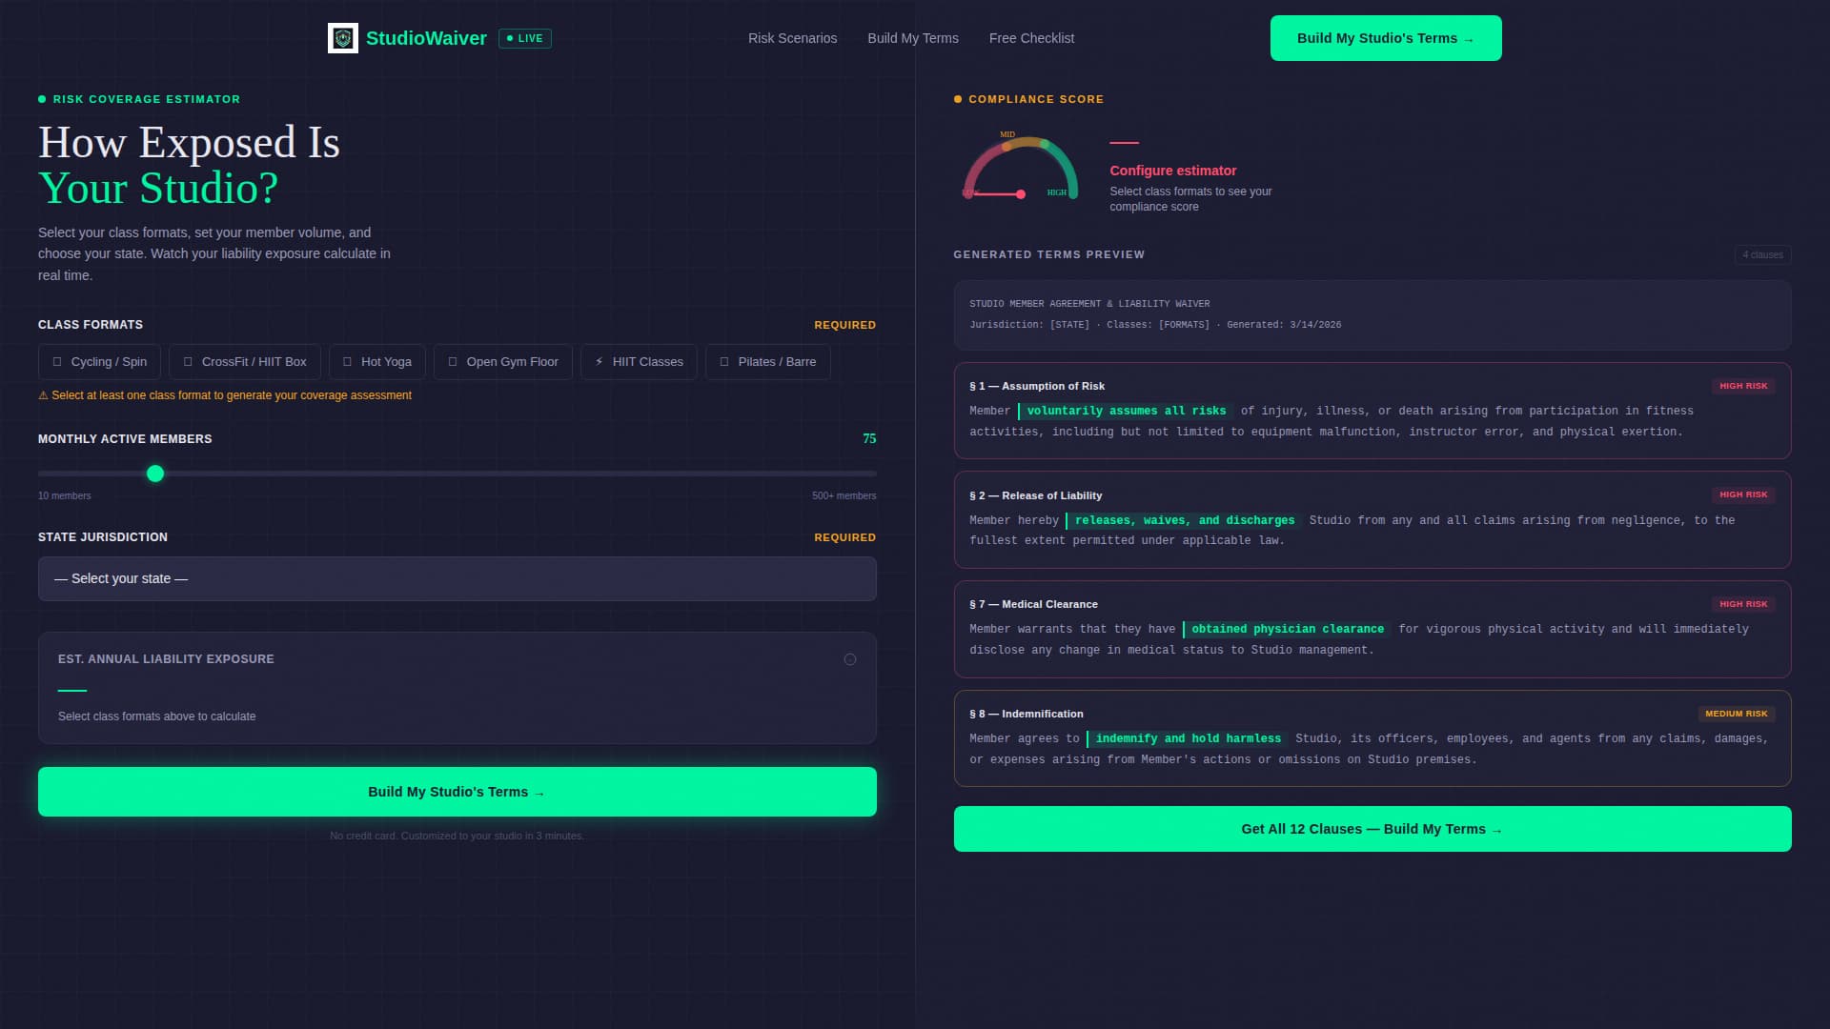The width and height of the screenshot is (1830, 1029).
Task: Click HIGH RISK badge on Release of Liability
Action: coord(1743,494)
